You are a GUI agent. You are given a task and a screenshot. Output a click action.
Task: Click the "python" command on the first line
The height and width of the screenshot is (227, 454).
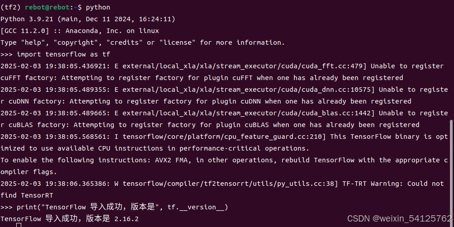(98, 8)
